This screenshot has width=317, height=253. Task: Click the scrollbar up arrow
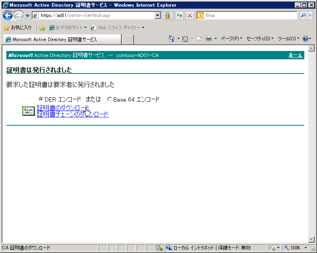tap(311, 48)
